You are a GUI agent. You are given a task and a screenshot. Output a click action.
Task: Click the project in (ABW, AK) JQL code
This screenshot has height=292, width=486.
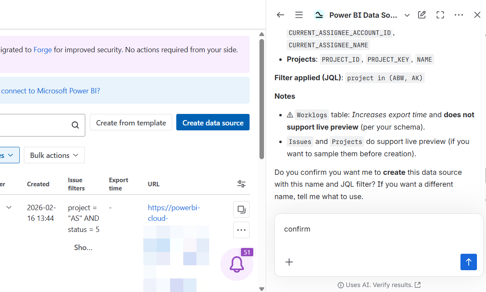pos(385,78)
